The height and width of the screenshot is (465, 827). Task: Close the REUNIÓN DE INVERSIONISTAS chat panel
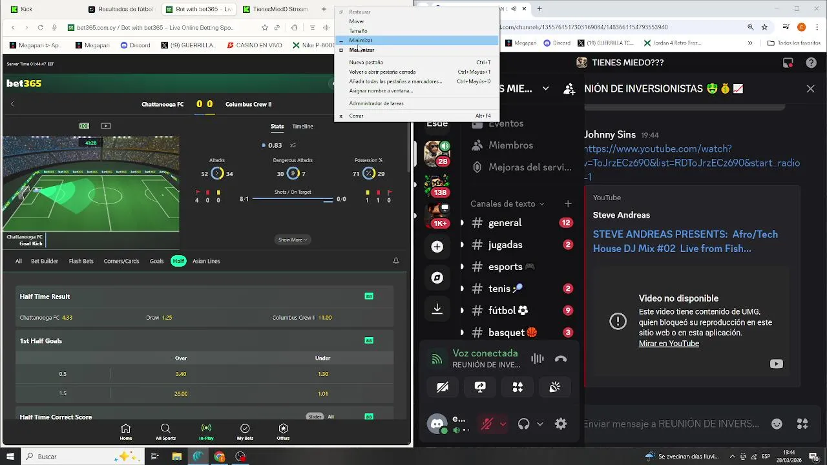811,89
